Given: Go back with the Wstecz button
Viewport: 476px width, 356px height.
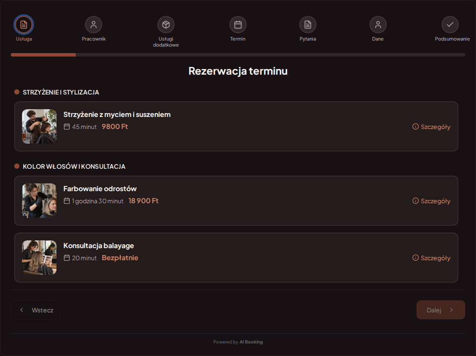Looking at the screenshot, I should click(35, 310).
